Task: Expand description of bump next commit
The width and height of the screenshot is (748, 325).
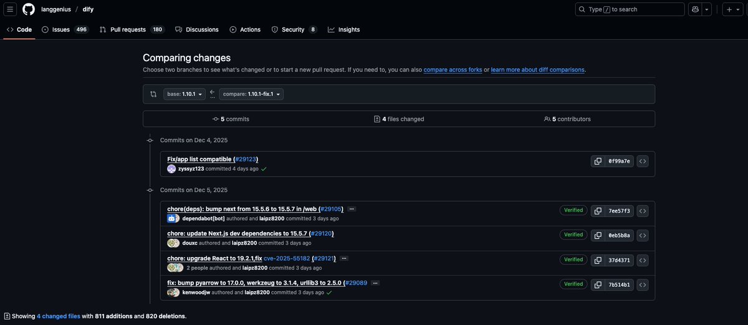Action: [352, 209]
